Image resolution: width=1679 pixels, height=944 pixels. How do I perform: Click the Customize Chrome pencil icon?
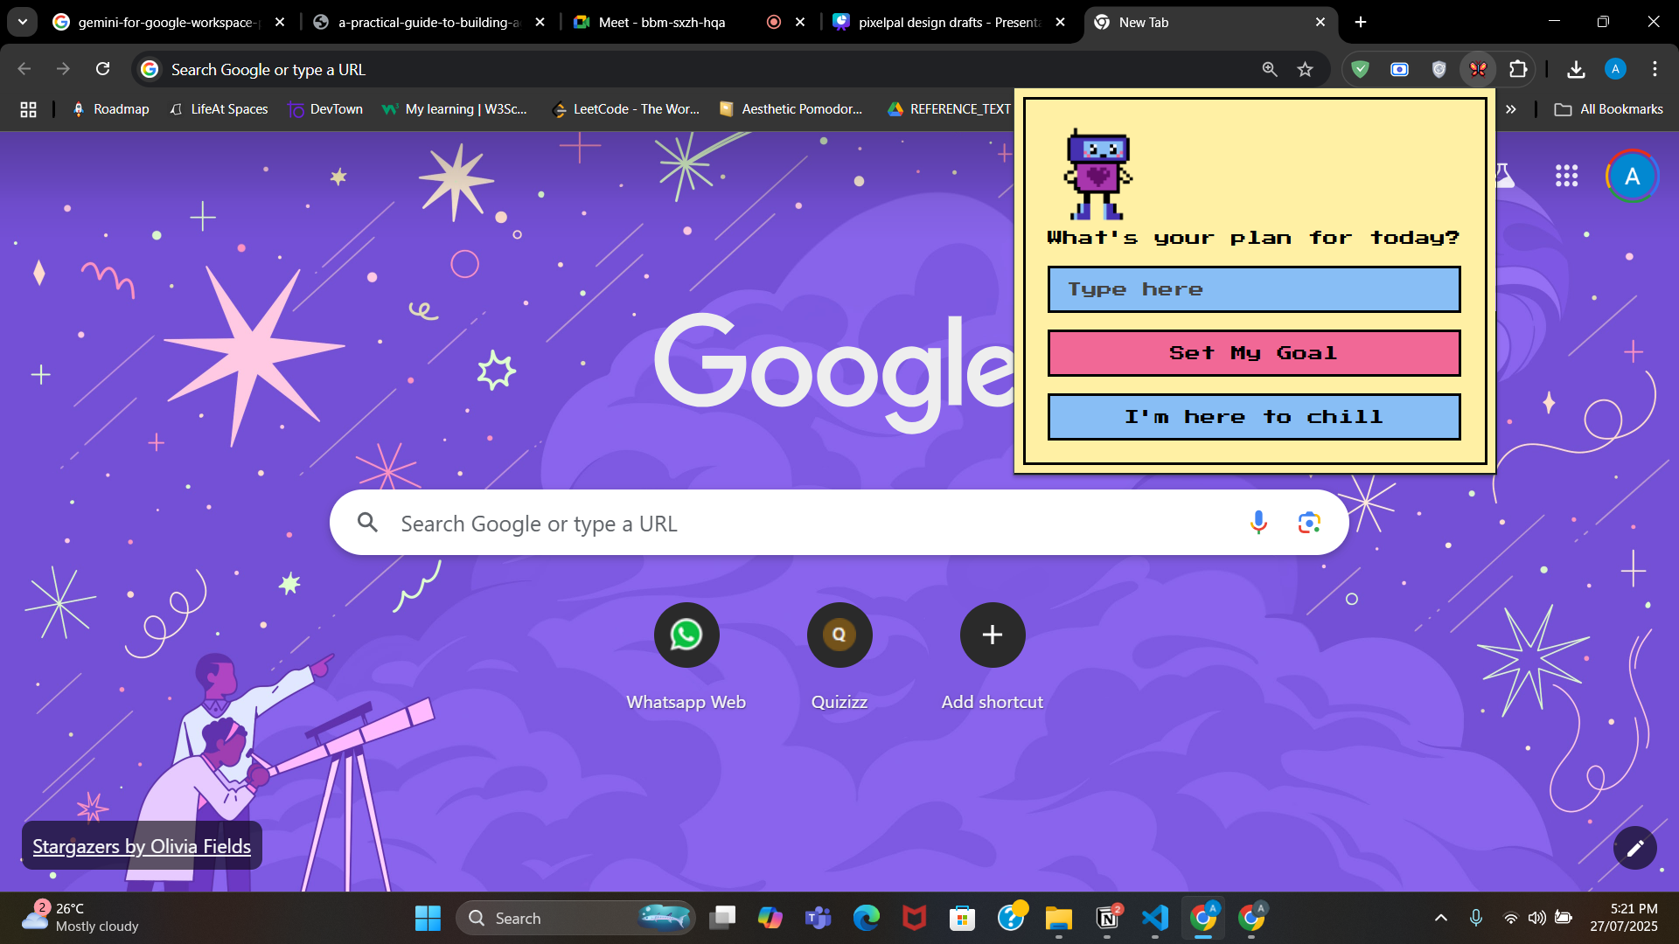pos(1634,848)
